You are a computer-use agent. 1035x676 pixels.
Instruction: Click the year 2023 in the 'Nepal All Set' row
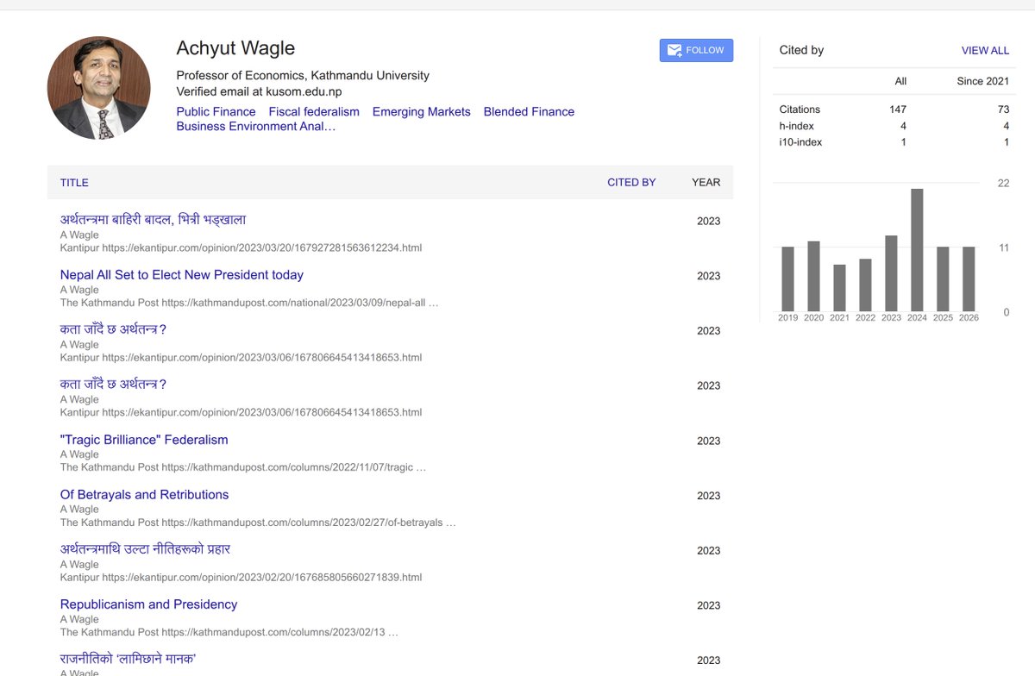point(708,276)
